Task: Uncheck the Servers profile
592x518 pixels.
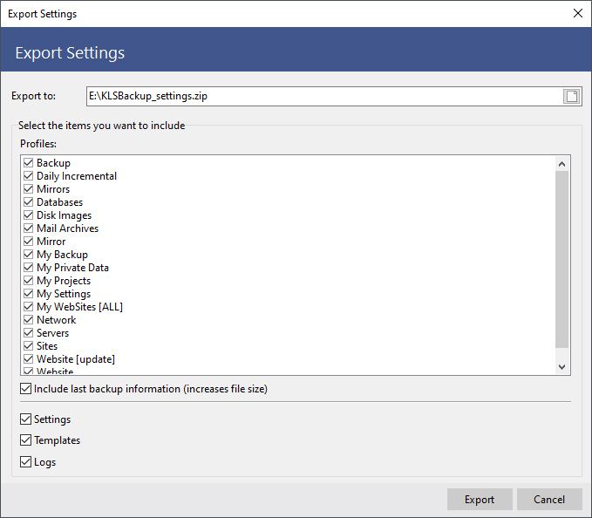Action: (x=29, y=333)
